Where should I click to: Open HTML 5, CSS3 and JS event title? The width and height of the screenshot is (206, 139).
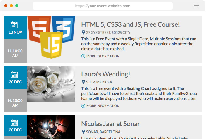coord(130,24)
